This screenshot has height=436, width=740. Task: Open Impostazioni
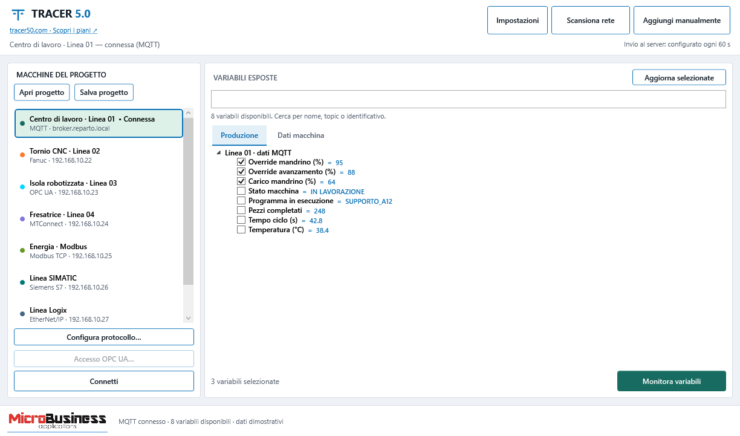click(518, 21)
